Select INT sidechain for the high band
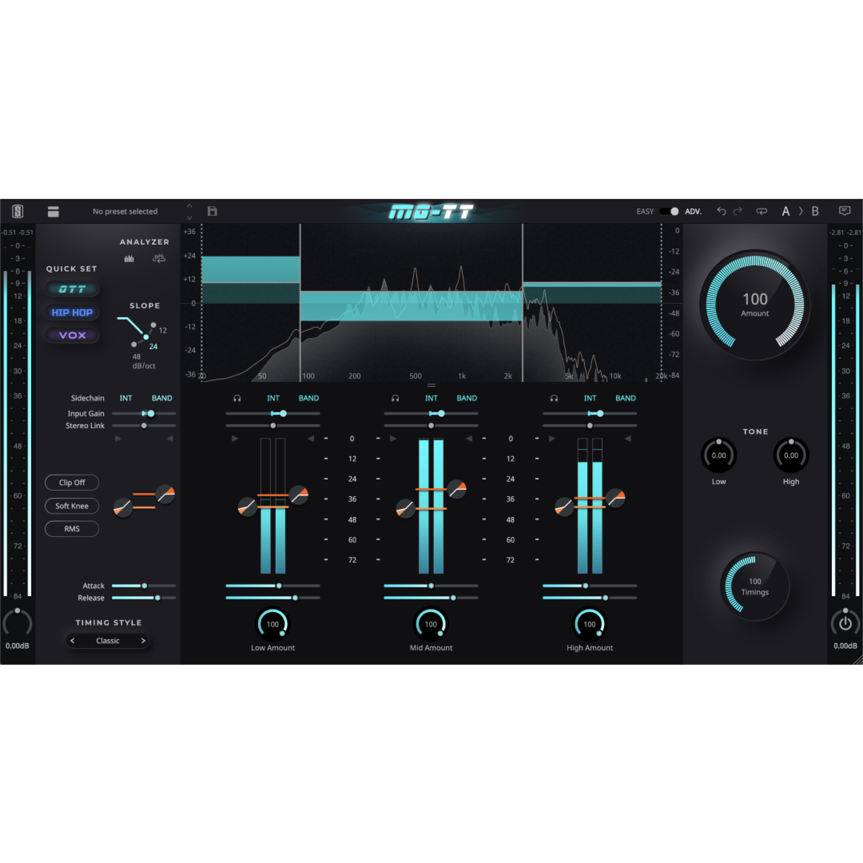The image size is (863, 863). [590, 398]
